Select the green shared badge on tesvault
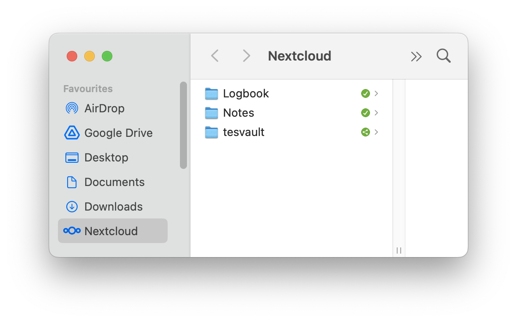Viewport: 517px width, 322px height. coord(365,132)
